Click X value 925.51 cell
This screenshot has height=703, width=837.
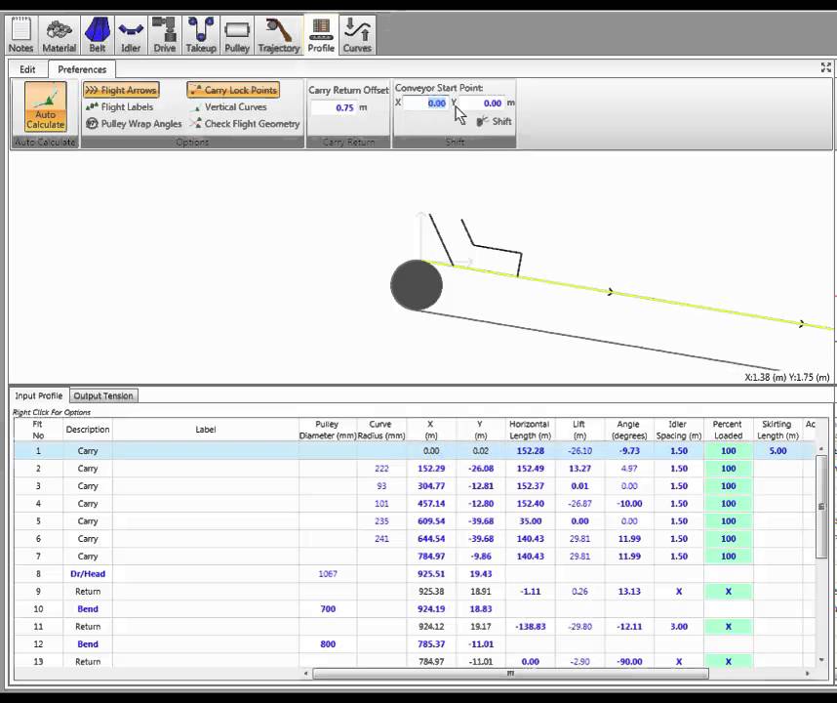[431, 574]
